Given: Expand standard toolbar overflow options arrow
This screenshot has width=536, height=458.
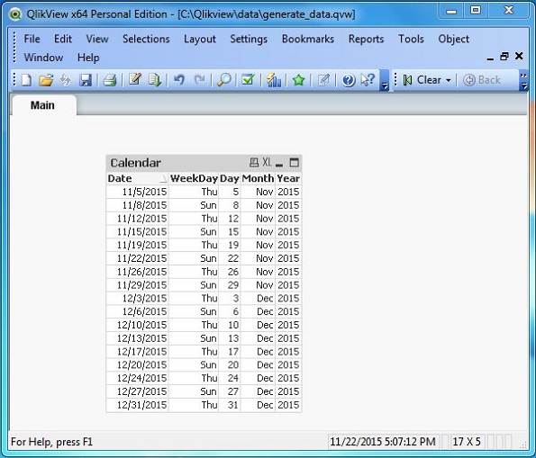Looking at the screenshot, I should pos(385,86).
